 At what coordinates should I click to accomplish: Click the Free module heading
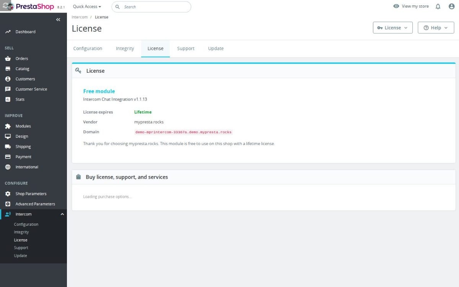click(99, 91)
